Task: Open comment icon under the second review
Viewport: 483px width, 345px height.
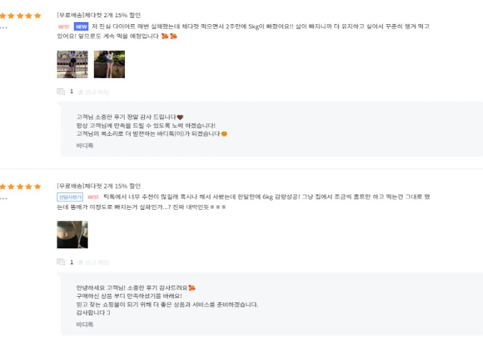Action: pos(61,262)
